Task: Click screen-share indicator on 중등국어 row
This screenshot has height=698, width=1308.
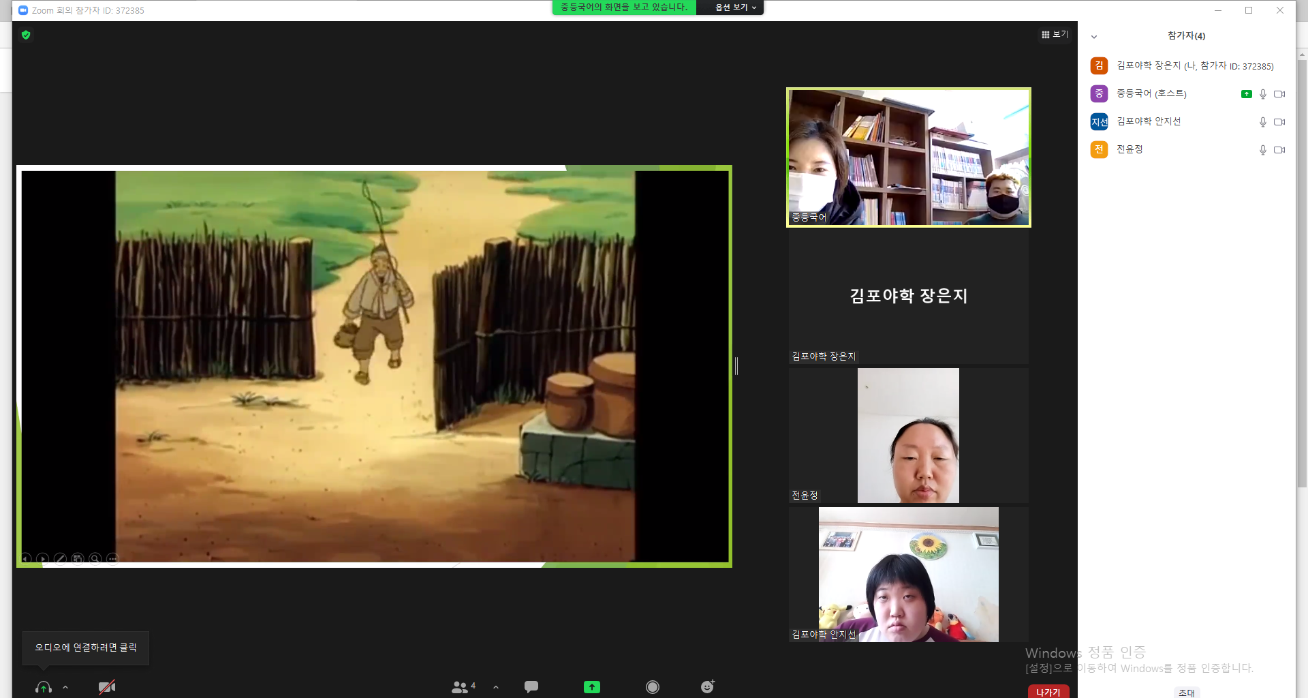Action: click(1247, 94)
